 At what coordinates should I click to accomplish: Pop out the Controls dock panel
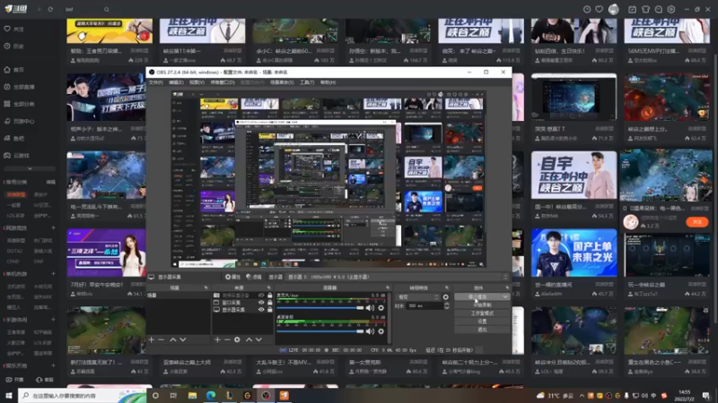(x=507, y=287)
